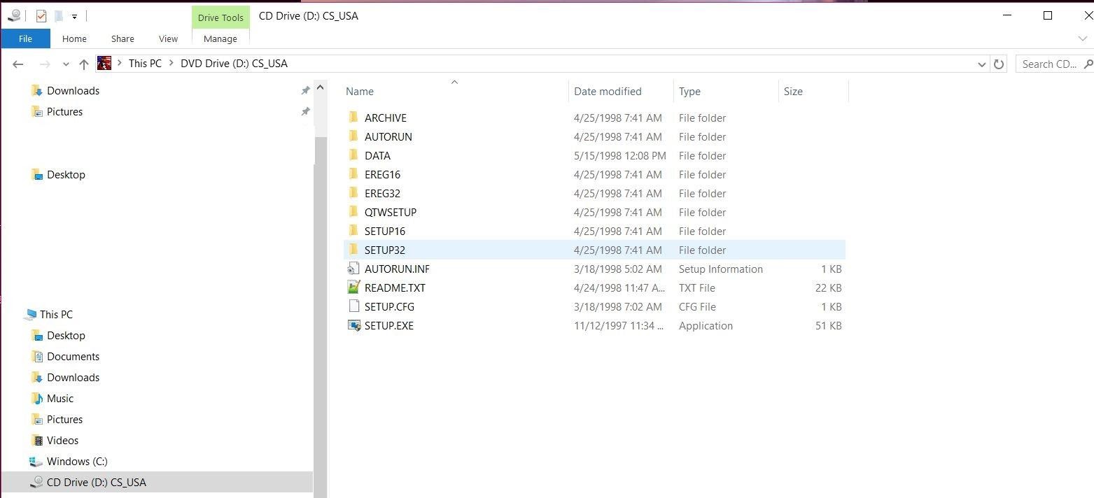This screenshot has width=1094, height=498.
Task: Open Pictures under This PC
Action: [64, 420]
